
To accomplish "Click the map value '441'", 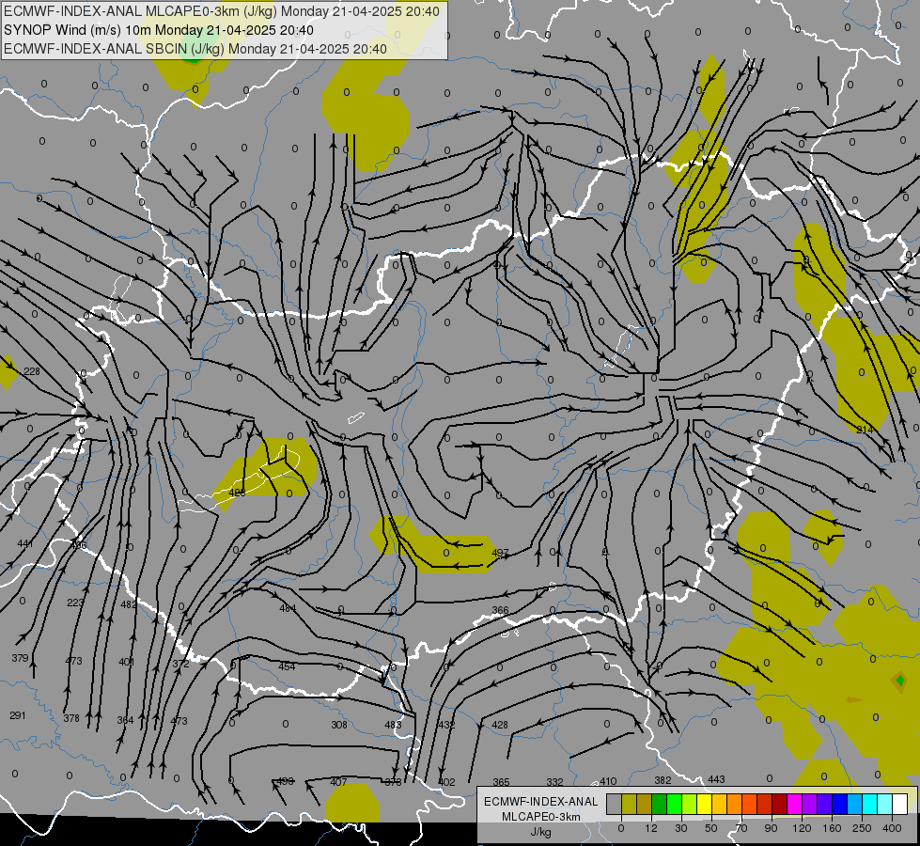I will coord(25,543).
